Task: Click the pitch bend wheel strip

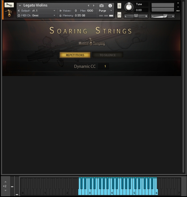Action: 12,186
